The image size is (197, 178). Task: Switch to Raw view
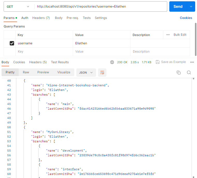click(x=26, y=72)
